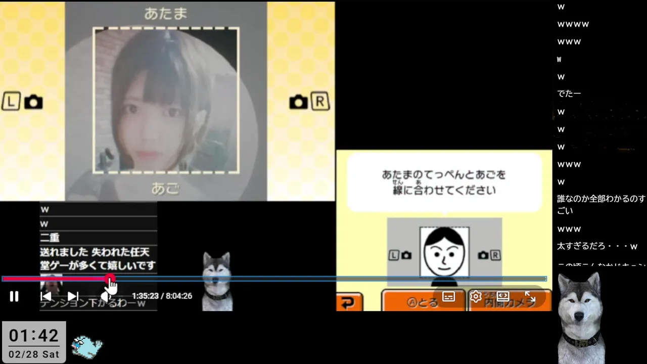
Task: Click the instruction speech bubble text
Action: tap(444, 183)
